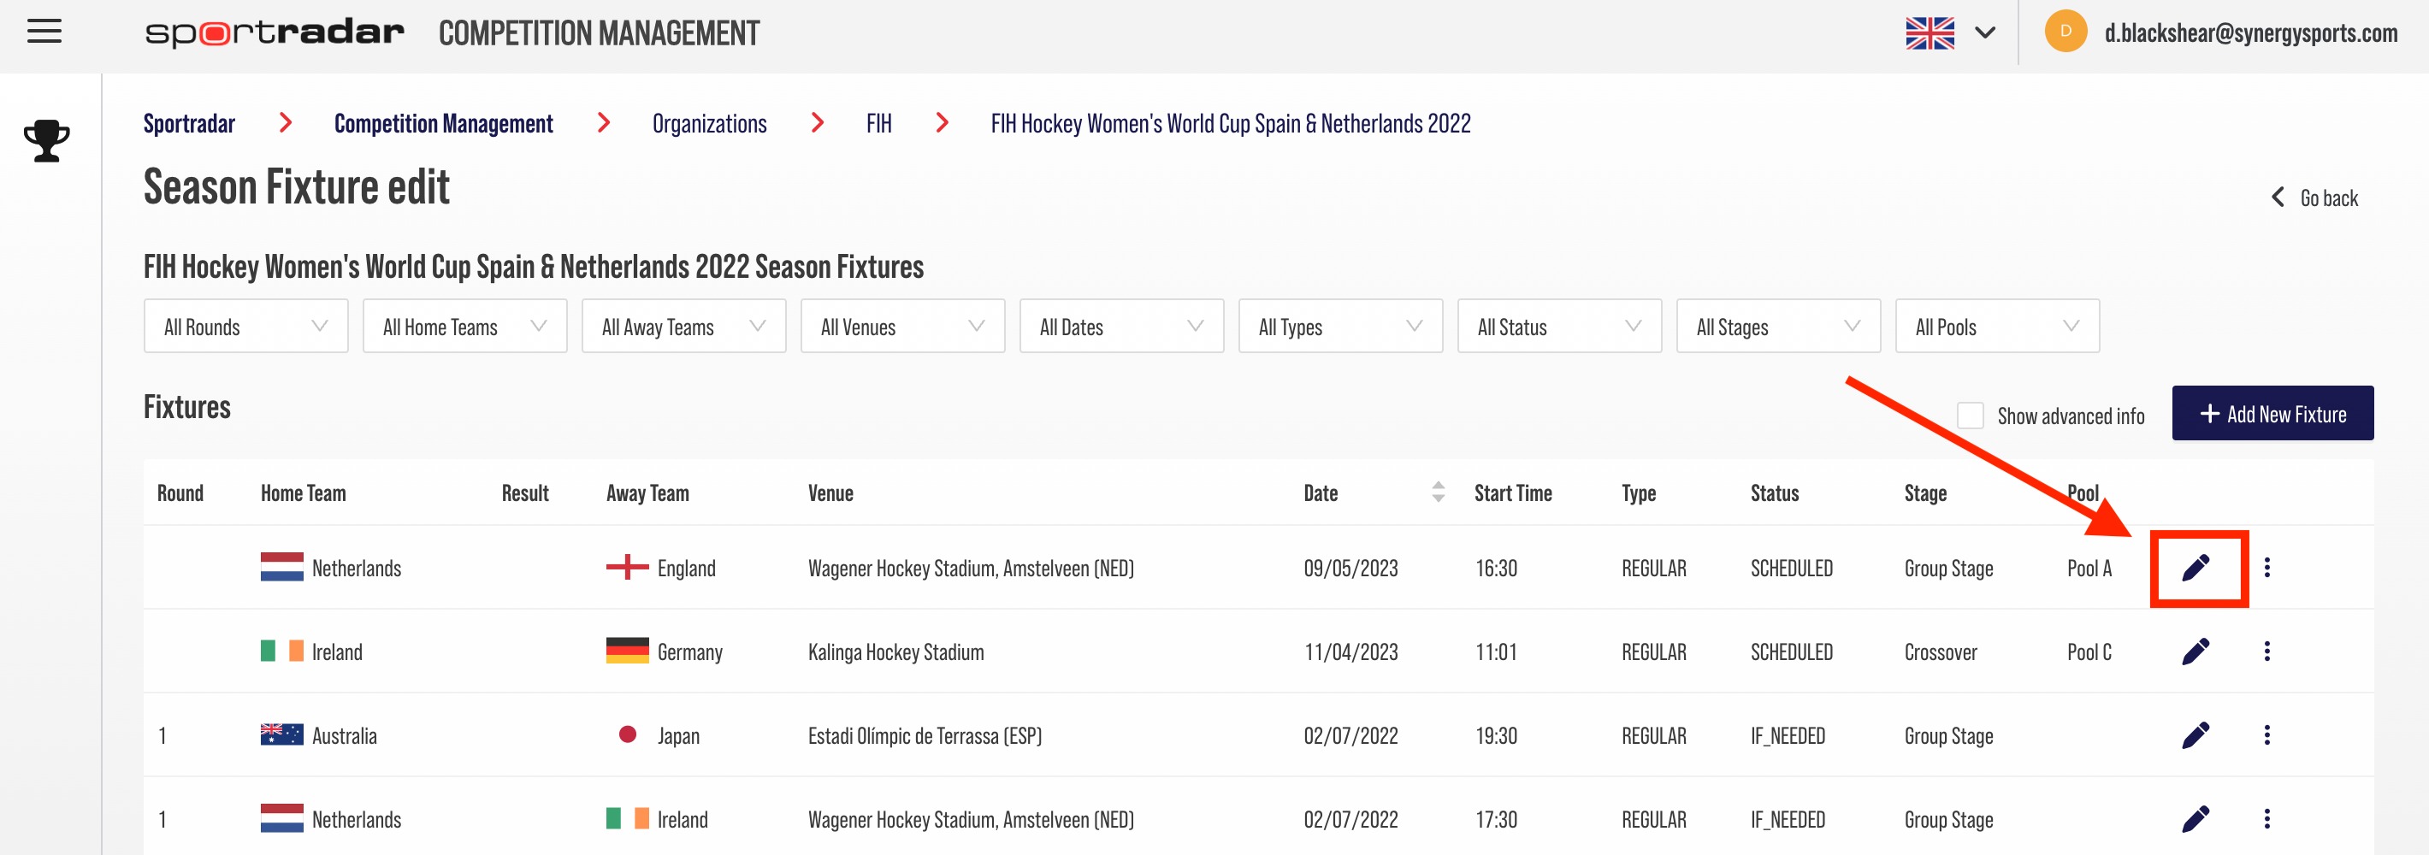Enable Show advanced info checkbox
Screen dimensions: 2429x855
[x=1970, y=416]
